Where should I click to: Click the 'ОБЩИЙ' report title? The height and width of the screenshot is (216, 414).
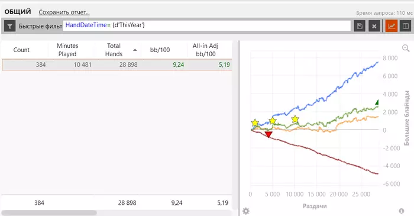point(18,12)
